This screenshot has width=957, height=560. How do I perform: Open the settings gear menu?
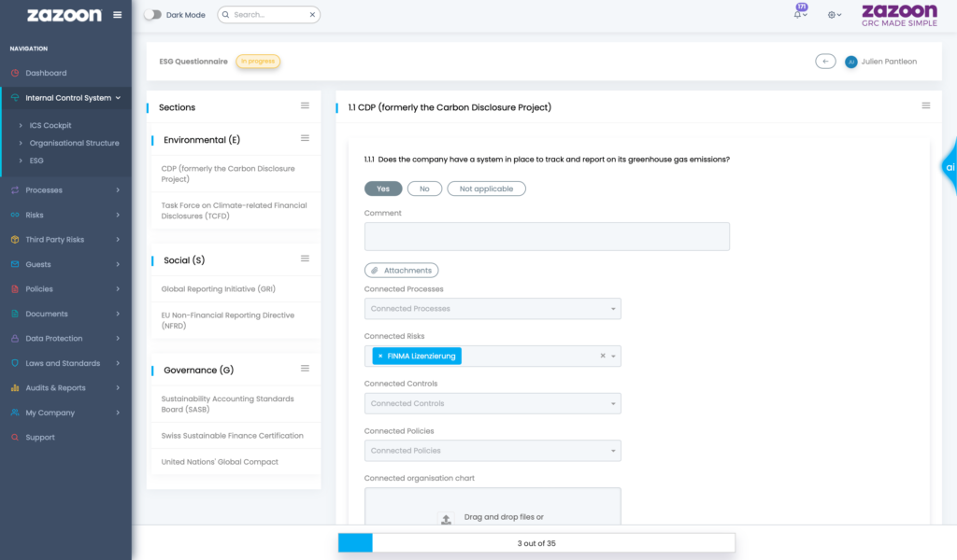[x=834, y=15]
